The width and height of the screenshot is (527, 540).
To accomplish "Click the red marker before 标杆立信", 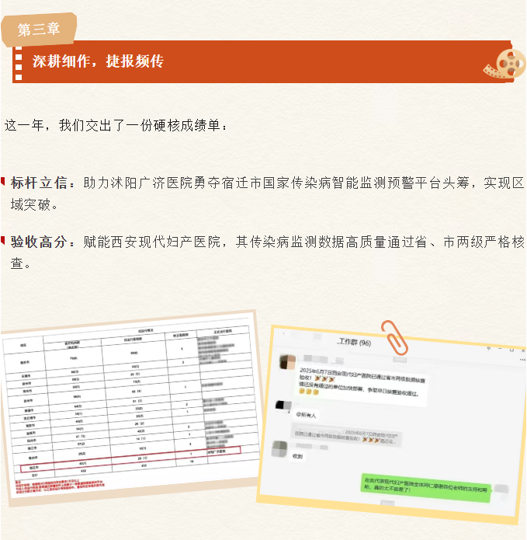I will click(4, 183).
